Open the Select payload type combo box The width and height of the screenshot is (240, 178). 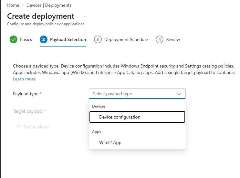(137, 94)
